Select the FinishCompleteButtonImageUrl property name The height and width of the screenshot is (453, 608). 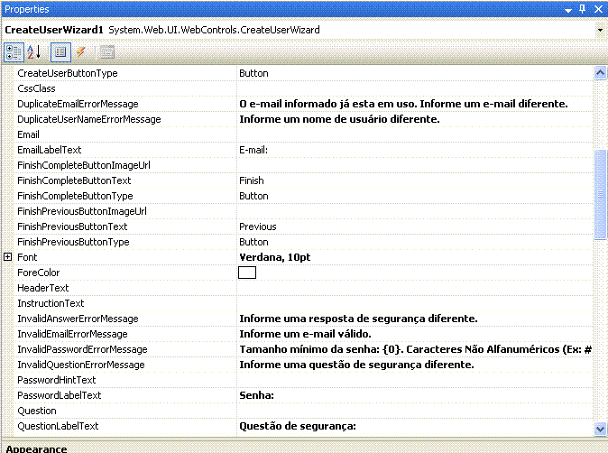[84, 165]
